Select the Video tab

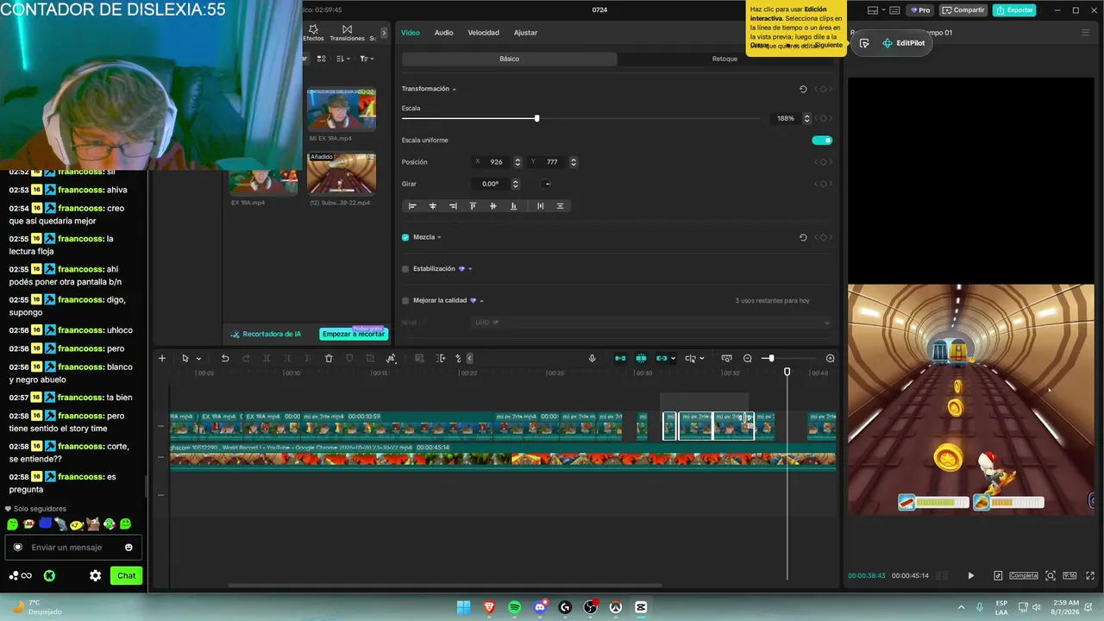click(411, 33)
